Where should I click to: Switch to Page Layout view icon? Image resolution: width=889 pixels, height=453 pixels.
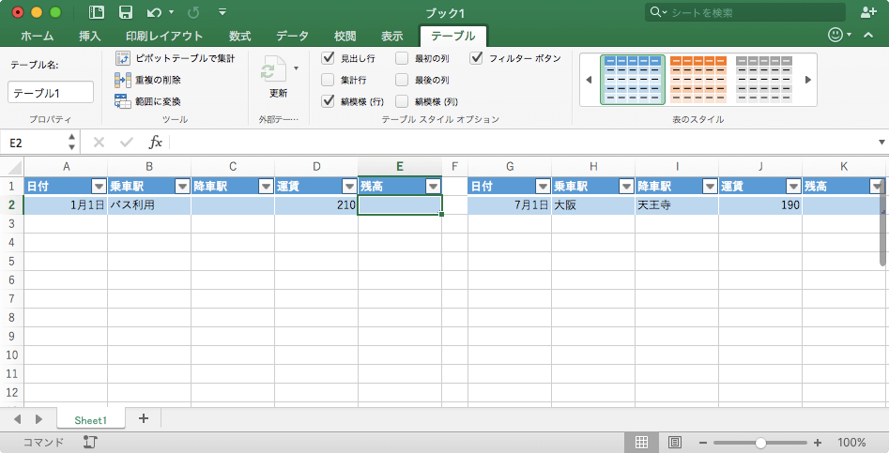[x=675, y=443]
